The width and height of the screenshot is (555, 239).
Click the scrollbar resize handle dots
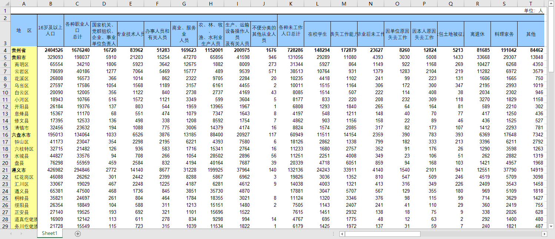333,234
